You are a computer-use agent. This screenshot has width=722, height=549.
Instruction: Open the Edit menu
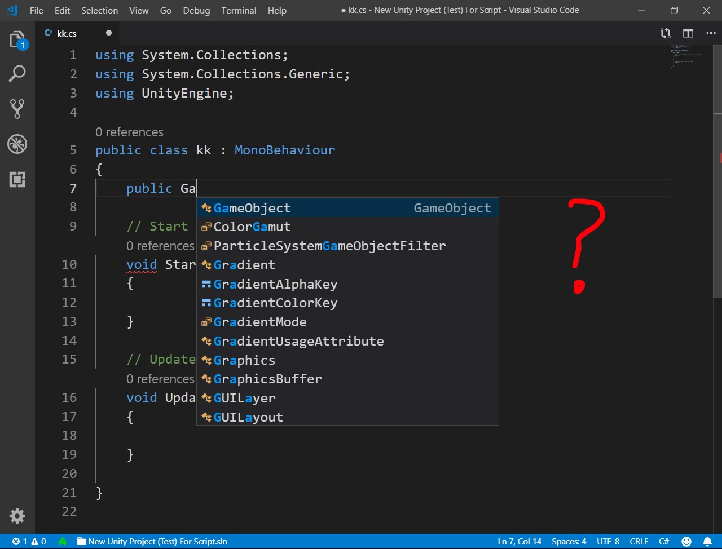click(x=62, y=10)
